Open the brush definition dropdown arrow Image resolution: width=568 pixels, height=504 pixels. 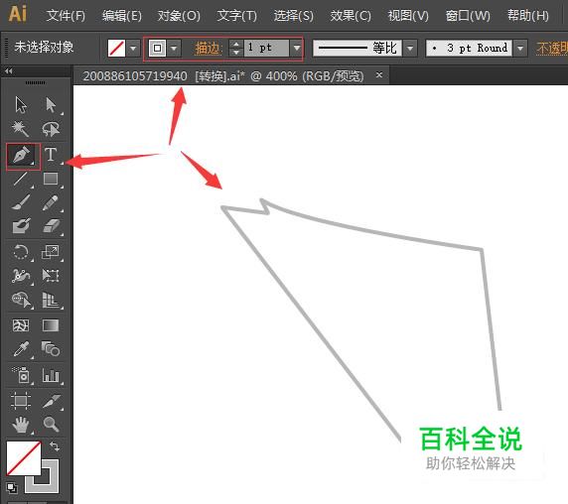(520, 49)
